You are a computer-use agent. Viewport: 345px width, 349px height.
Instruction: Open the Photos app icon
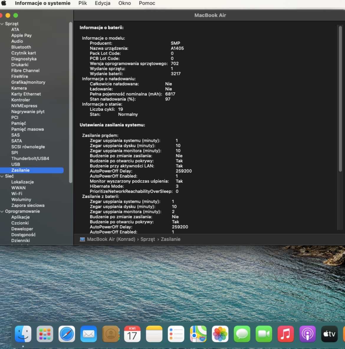(220, 334)
